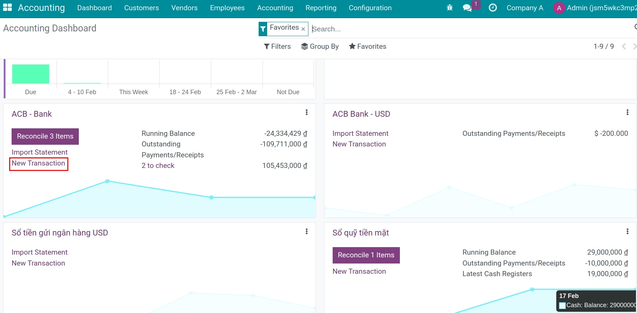Open the Favorites dropdown

[x=367, y=46]
